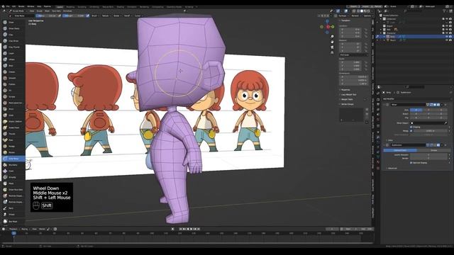Screen dimensions: 454x255
Task: Open the Edit menu
Action: pos(13,6)
